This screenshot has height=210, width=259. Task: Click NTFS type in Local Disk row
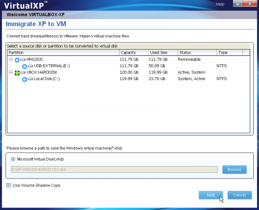pos(222,79)
